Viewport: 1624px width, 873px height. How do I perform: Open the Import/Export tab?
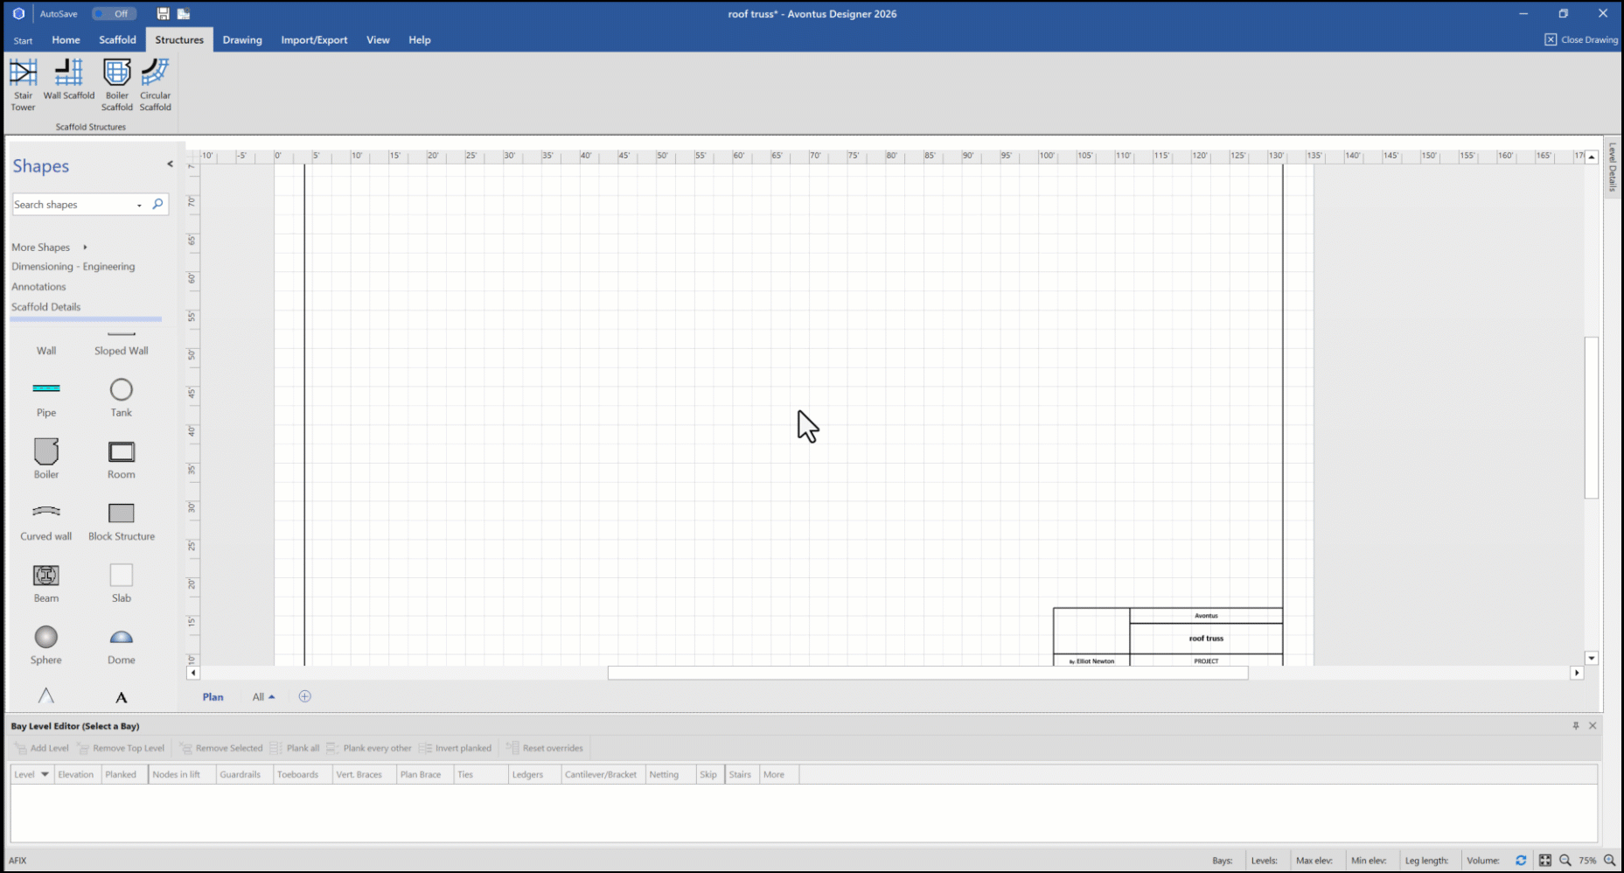[314, 40]
